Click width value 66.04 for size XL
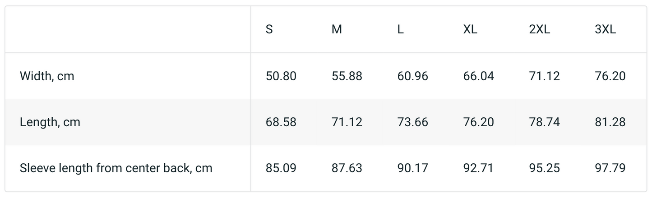Viewport: 652px width, 198px height. 479,76
